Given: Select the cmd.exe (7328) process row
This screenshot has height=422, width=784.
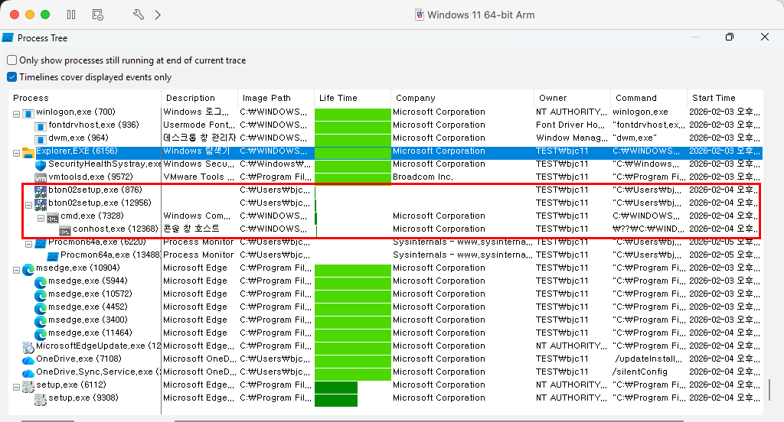Looking at the screenshot, I should coord(92,216).
